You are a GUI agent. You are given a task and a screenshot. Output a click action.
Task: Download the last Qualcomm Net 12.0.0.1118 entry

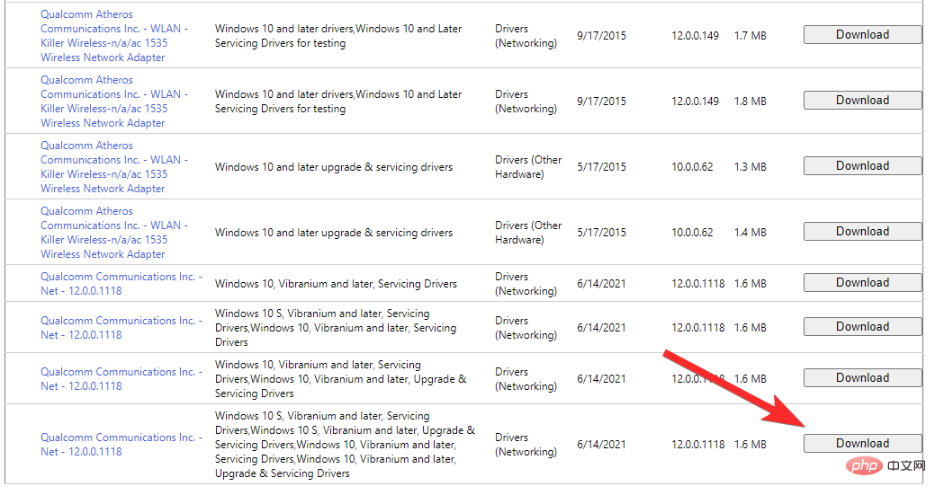point(862,443)
